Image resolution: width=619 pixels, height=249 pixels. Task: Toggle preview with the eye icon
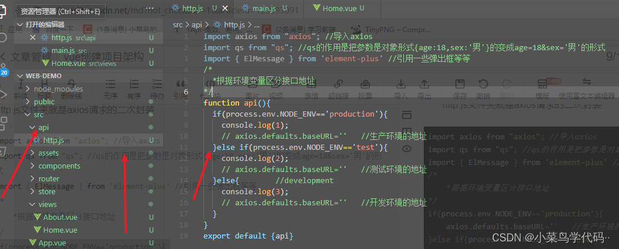[407, 149]
